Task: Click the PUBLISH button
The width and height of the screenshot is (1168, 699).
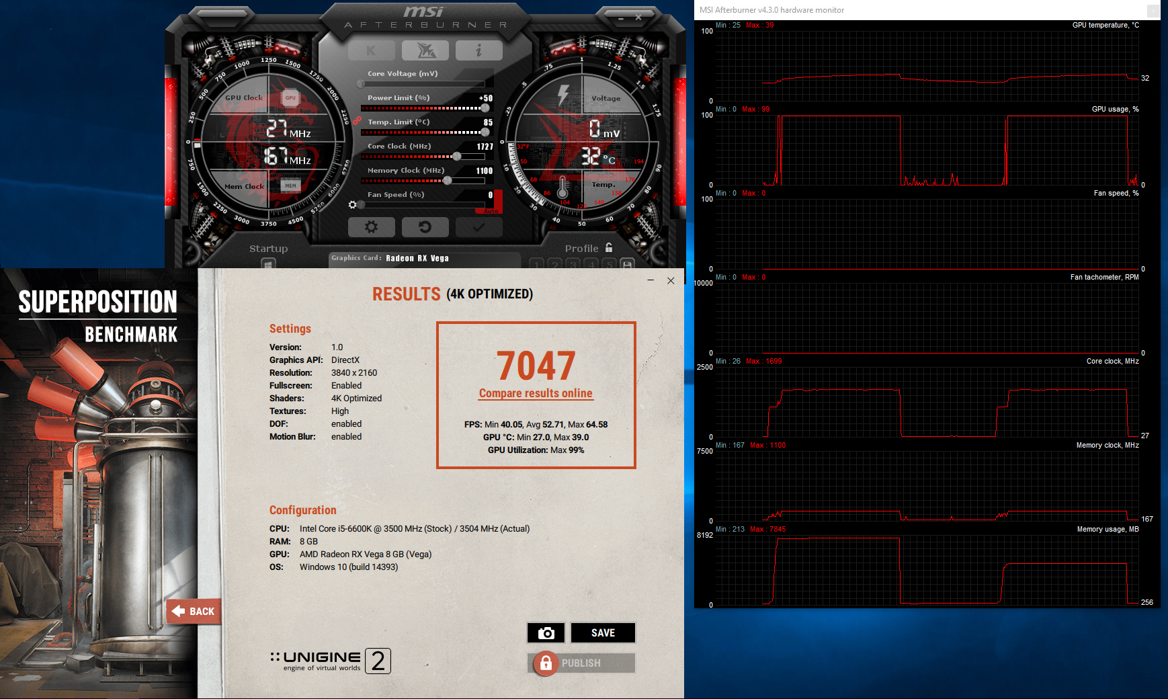Action: click(x=581, y=663)
